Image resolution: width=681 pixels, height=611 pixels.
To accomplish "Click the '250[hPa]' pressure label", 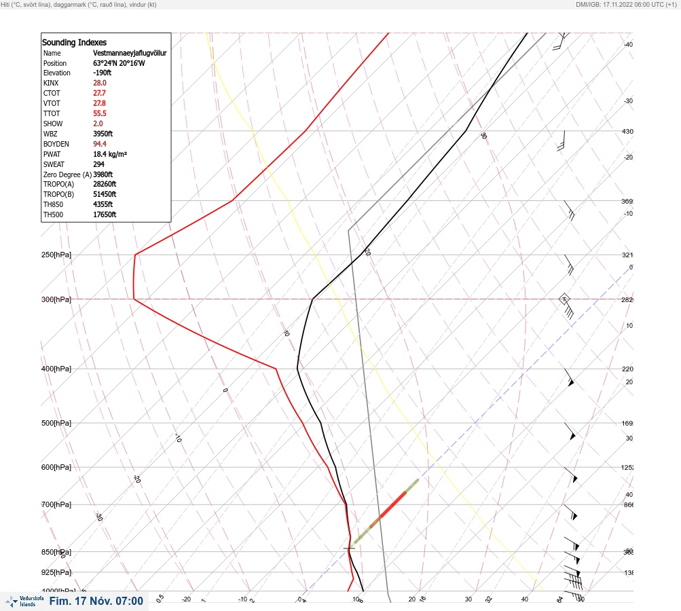I will (x=56, y=255).
